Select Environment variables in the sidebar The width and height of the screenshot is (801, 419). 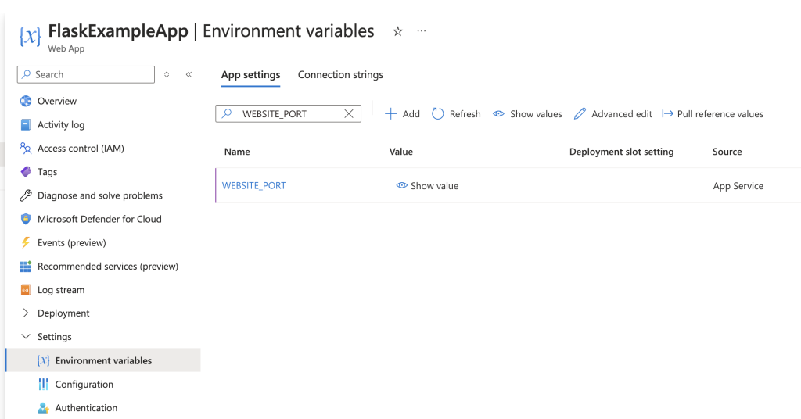(104, 360)
